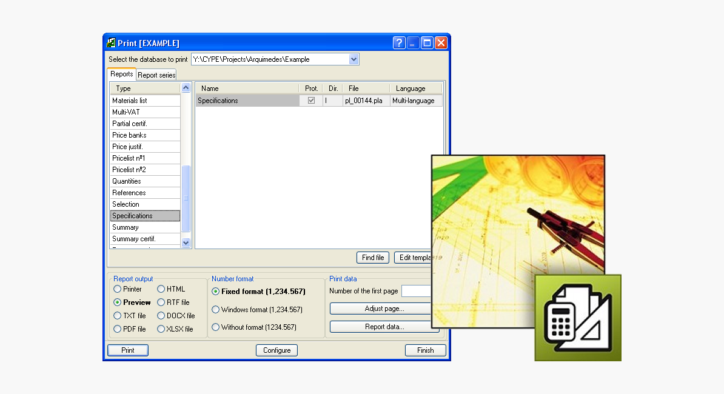Select Pricelist nº2 report type
The image size is (724, 394).
coord(145,169)
